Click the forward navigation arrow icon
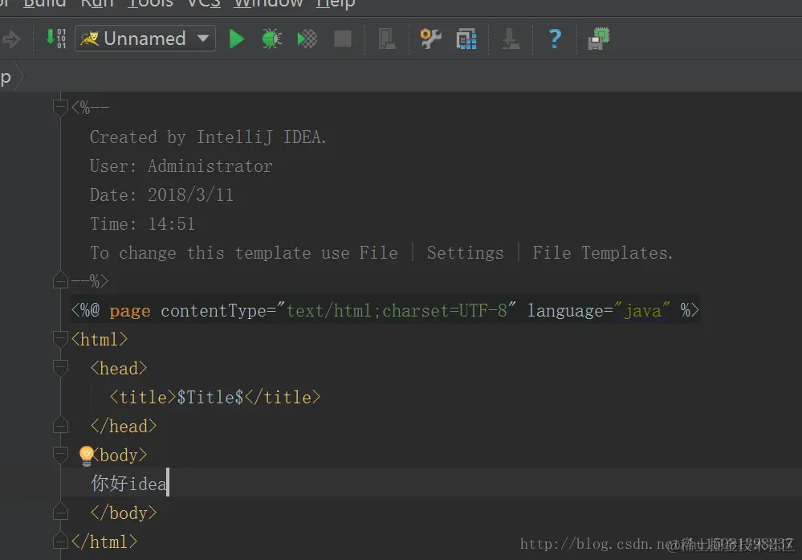The image size is (802, 560). coord(11,39)
